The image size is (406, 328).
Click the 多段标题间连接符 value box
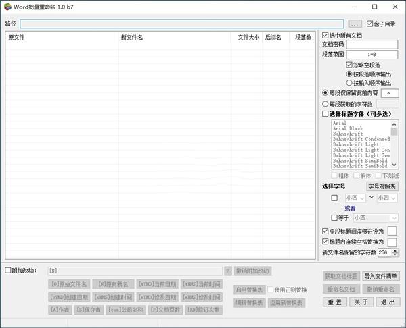[392, 231]
